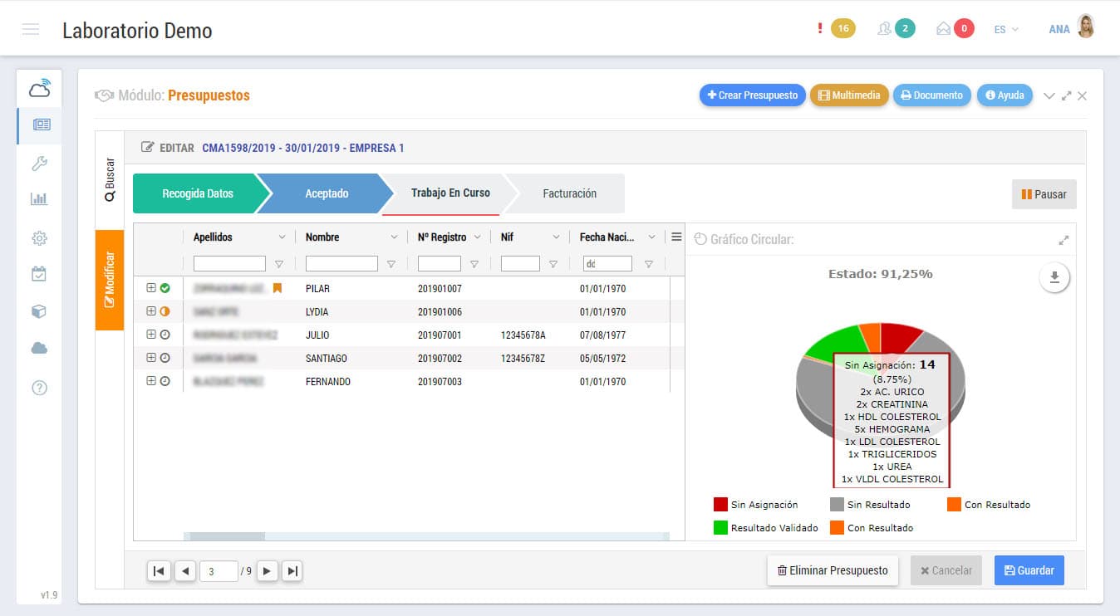1120x616 pixels.
Task: Open the solid cloud sidebar icon
Action: click(39, 349)
